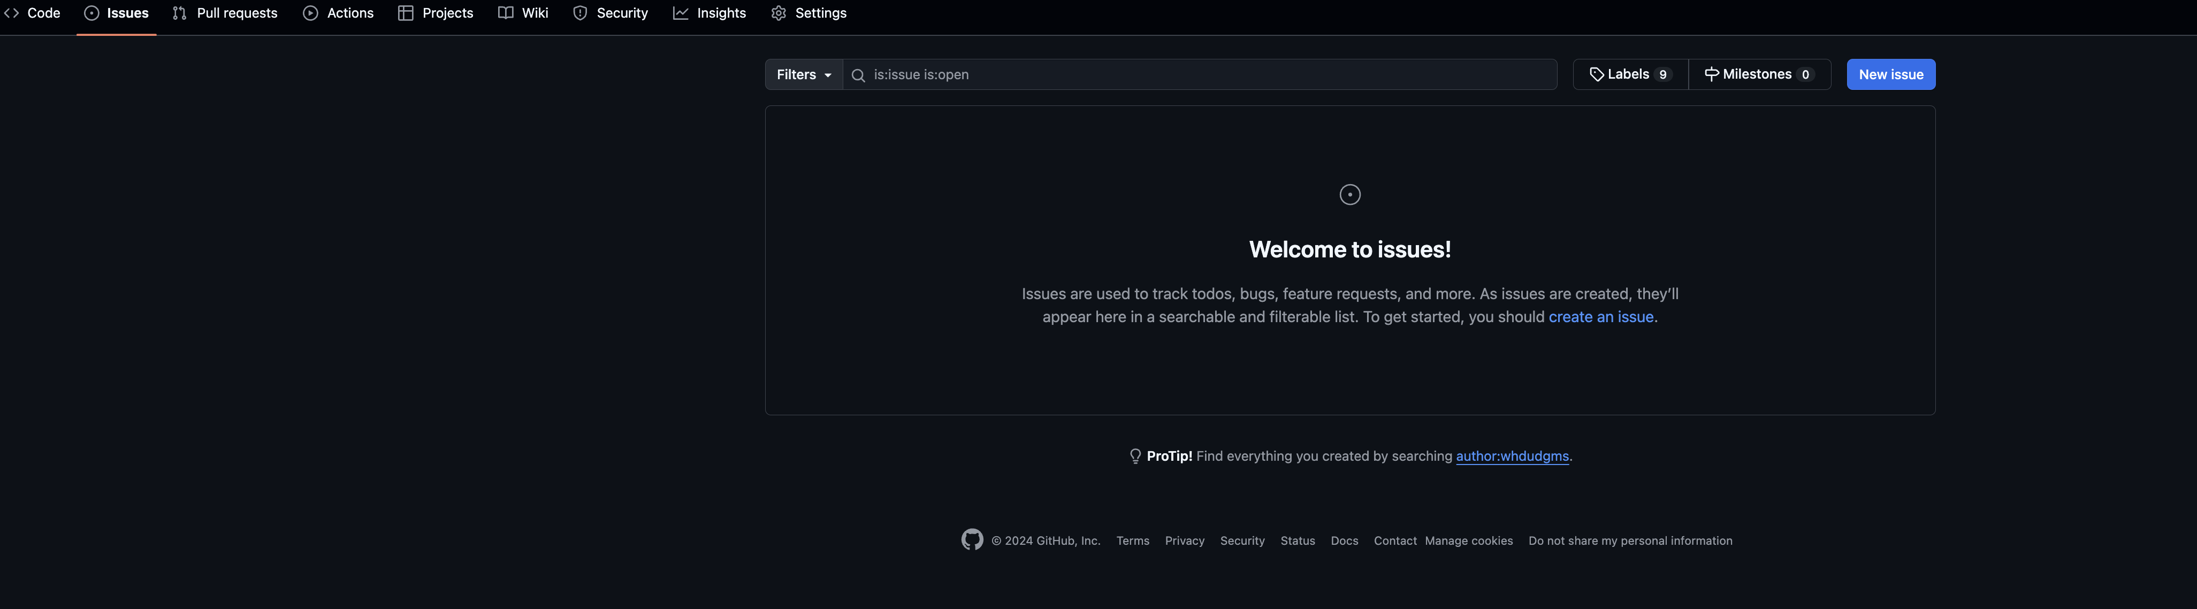Open the Wiki tab

(524, 13)
